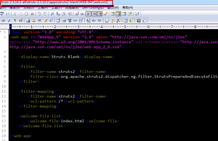218x141 pixels.
Task: Click the context help arrow-question icon
Action: pos(137,14)
